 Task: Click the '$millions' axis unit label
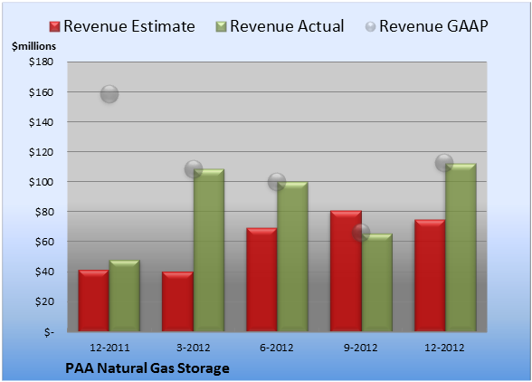33,46
